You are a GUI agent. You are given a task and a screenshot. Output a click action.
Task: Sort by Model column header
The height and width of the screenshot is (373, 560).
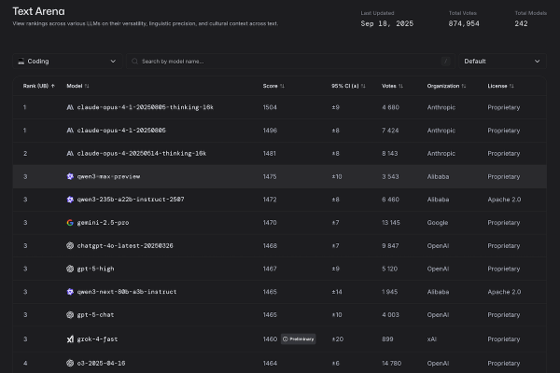[x=77, y=86]
